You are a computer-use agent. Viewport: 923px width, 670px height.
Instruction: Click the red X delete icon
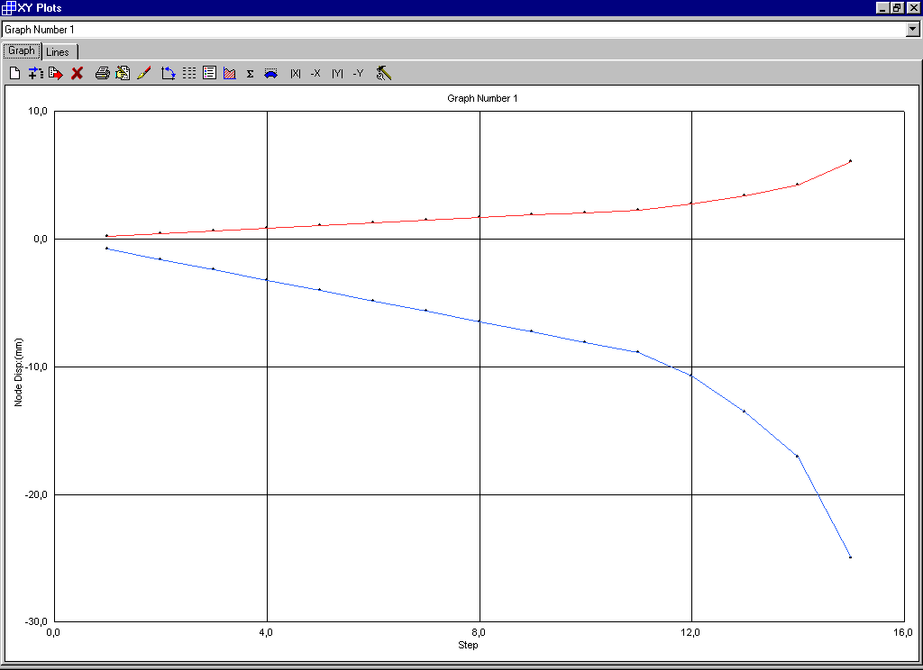click(x=78, y=73)
